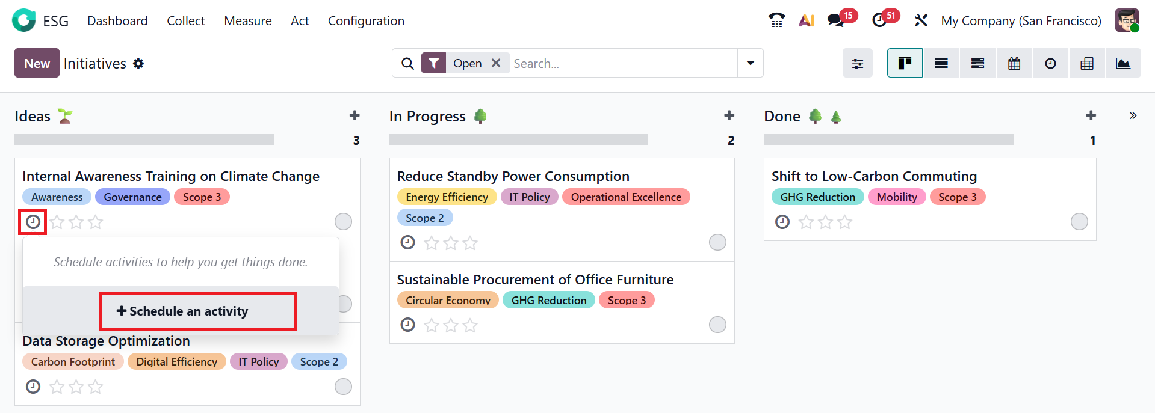The height and width of the screenshot is (413, 1155).
Task: Open the Configuration menu
Action: point(366,21)
